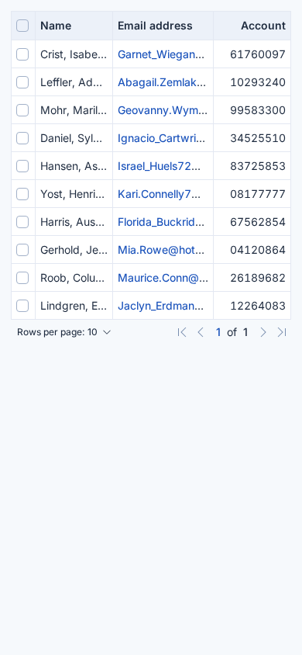Click the Roob, Colu... name cell
Viewport: 302px width, 655px height.
point(74,278)
